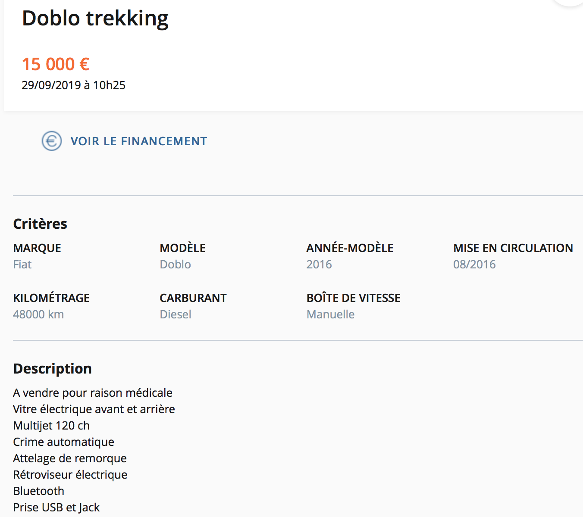
Task: Select the Année-modèle value 2016
Action: click(x=319, y=265)
